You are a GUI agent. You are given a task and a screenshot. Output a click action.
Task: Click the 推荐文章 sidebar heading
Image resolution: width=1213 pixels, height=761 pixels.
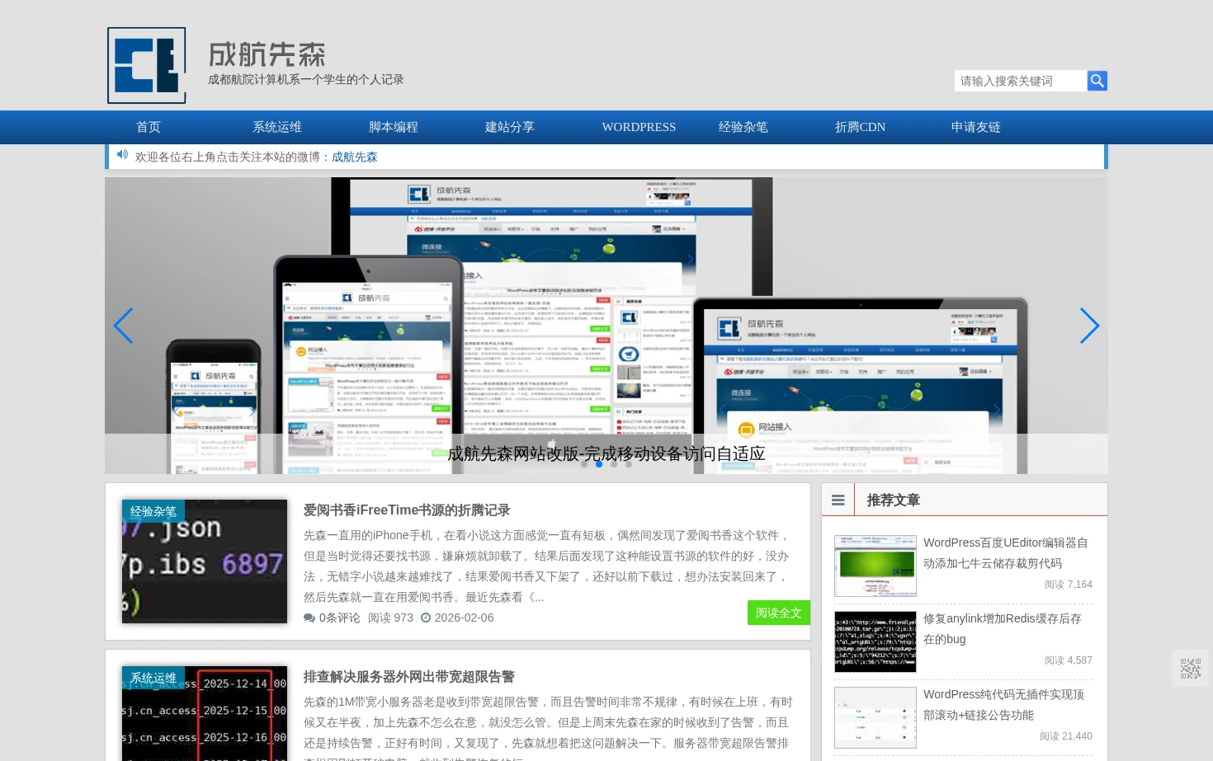(x=893, y=500)
